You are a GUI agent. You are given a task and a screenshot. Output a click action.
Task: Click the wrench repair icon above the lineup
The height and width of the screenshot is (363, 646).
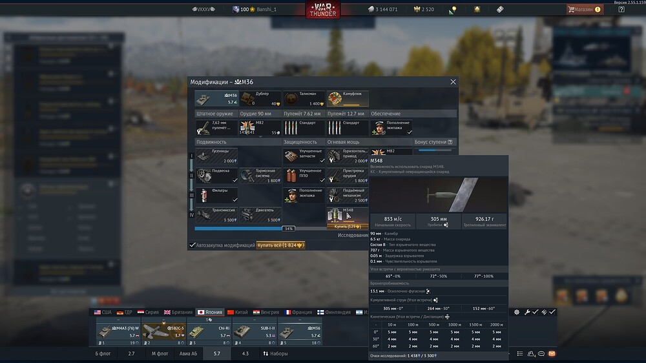click(x=527, y=312)
